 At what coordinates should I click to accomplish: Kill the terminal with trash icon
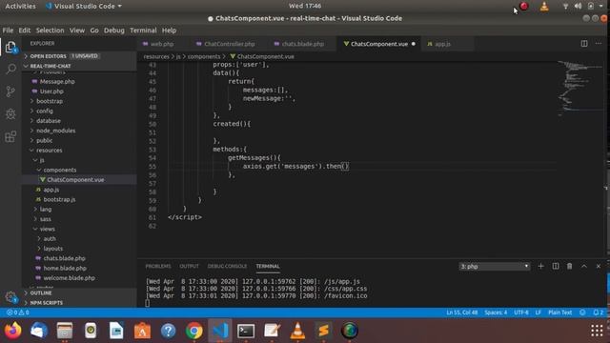570,266
